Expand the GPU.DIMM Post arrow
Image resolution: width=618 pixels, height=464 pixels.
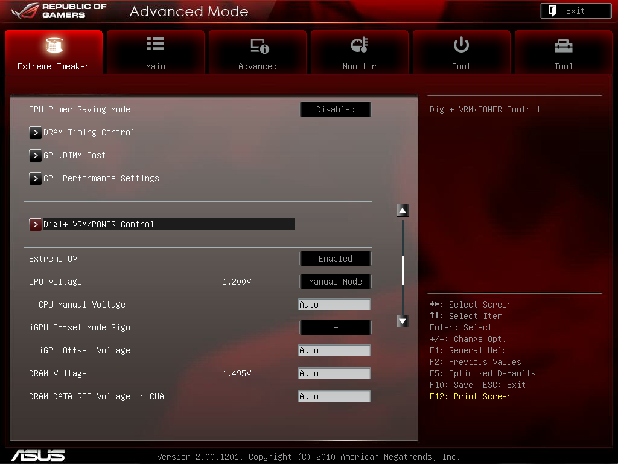(x=36, y=155)
